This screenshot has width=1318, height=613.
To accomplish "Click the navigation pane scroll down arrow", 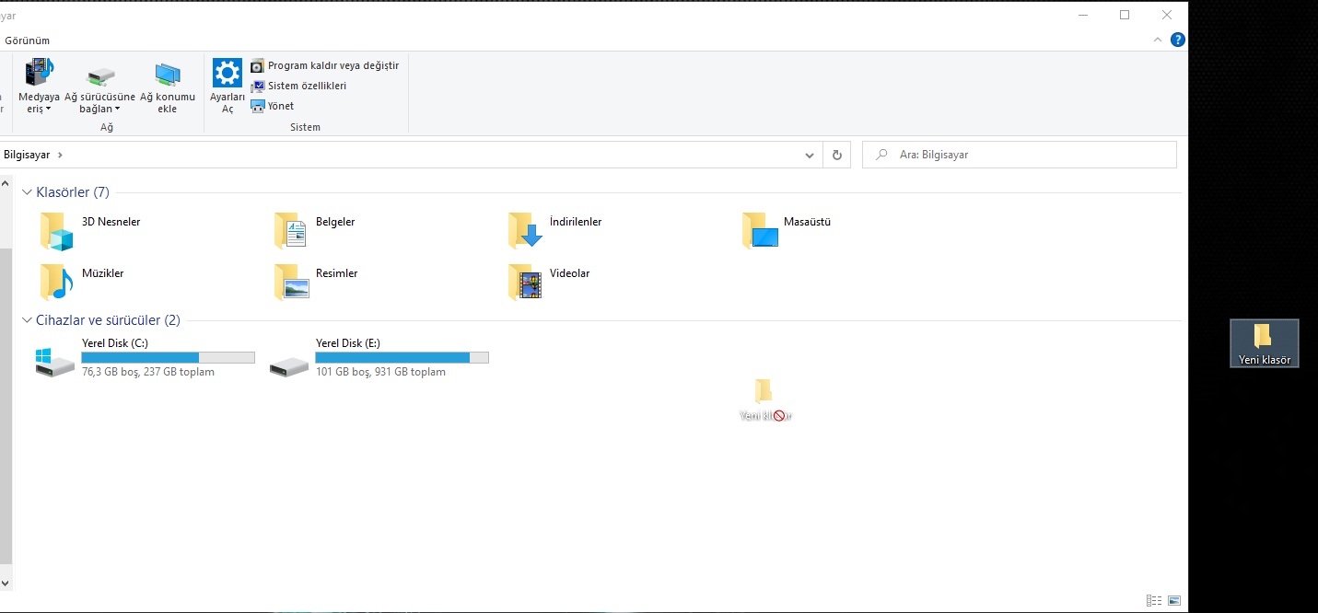I will pyautogui.click(x=6, y=582).
